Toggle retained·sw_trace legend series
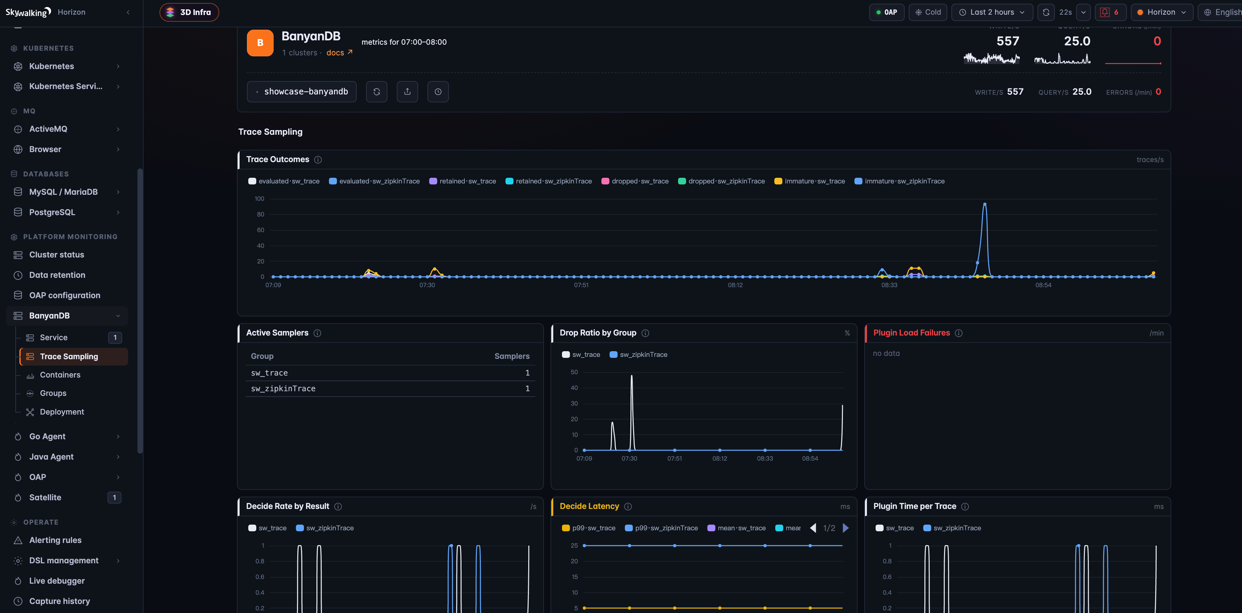The image size is (1242, 613). pos(463,181)
